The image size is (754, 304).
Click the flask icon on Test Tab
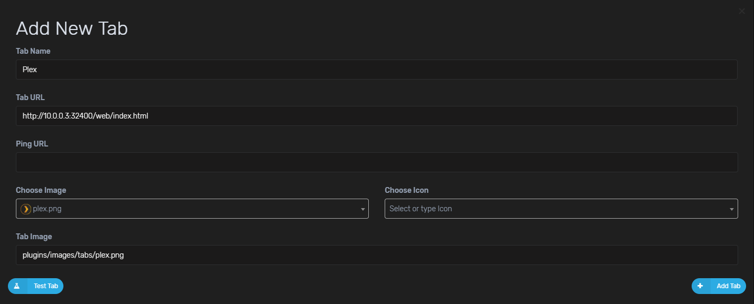16,286
